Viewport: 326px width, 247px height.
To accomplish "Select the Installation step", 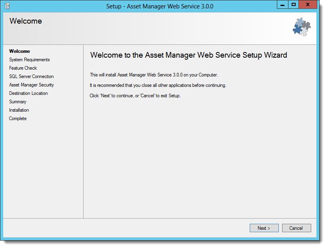I will pyautogui.click(x=19, y=110).
